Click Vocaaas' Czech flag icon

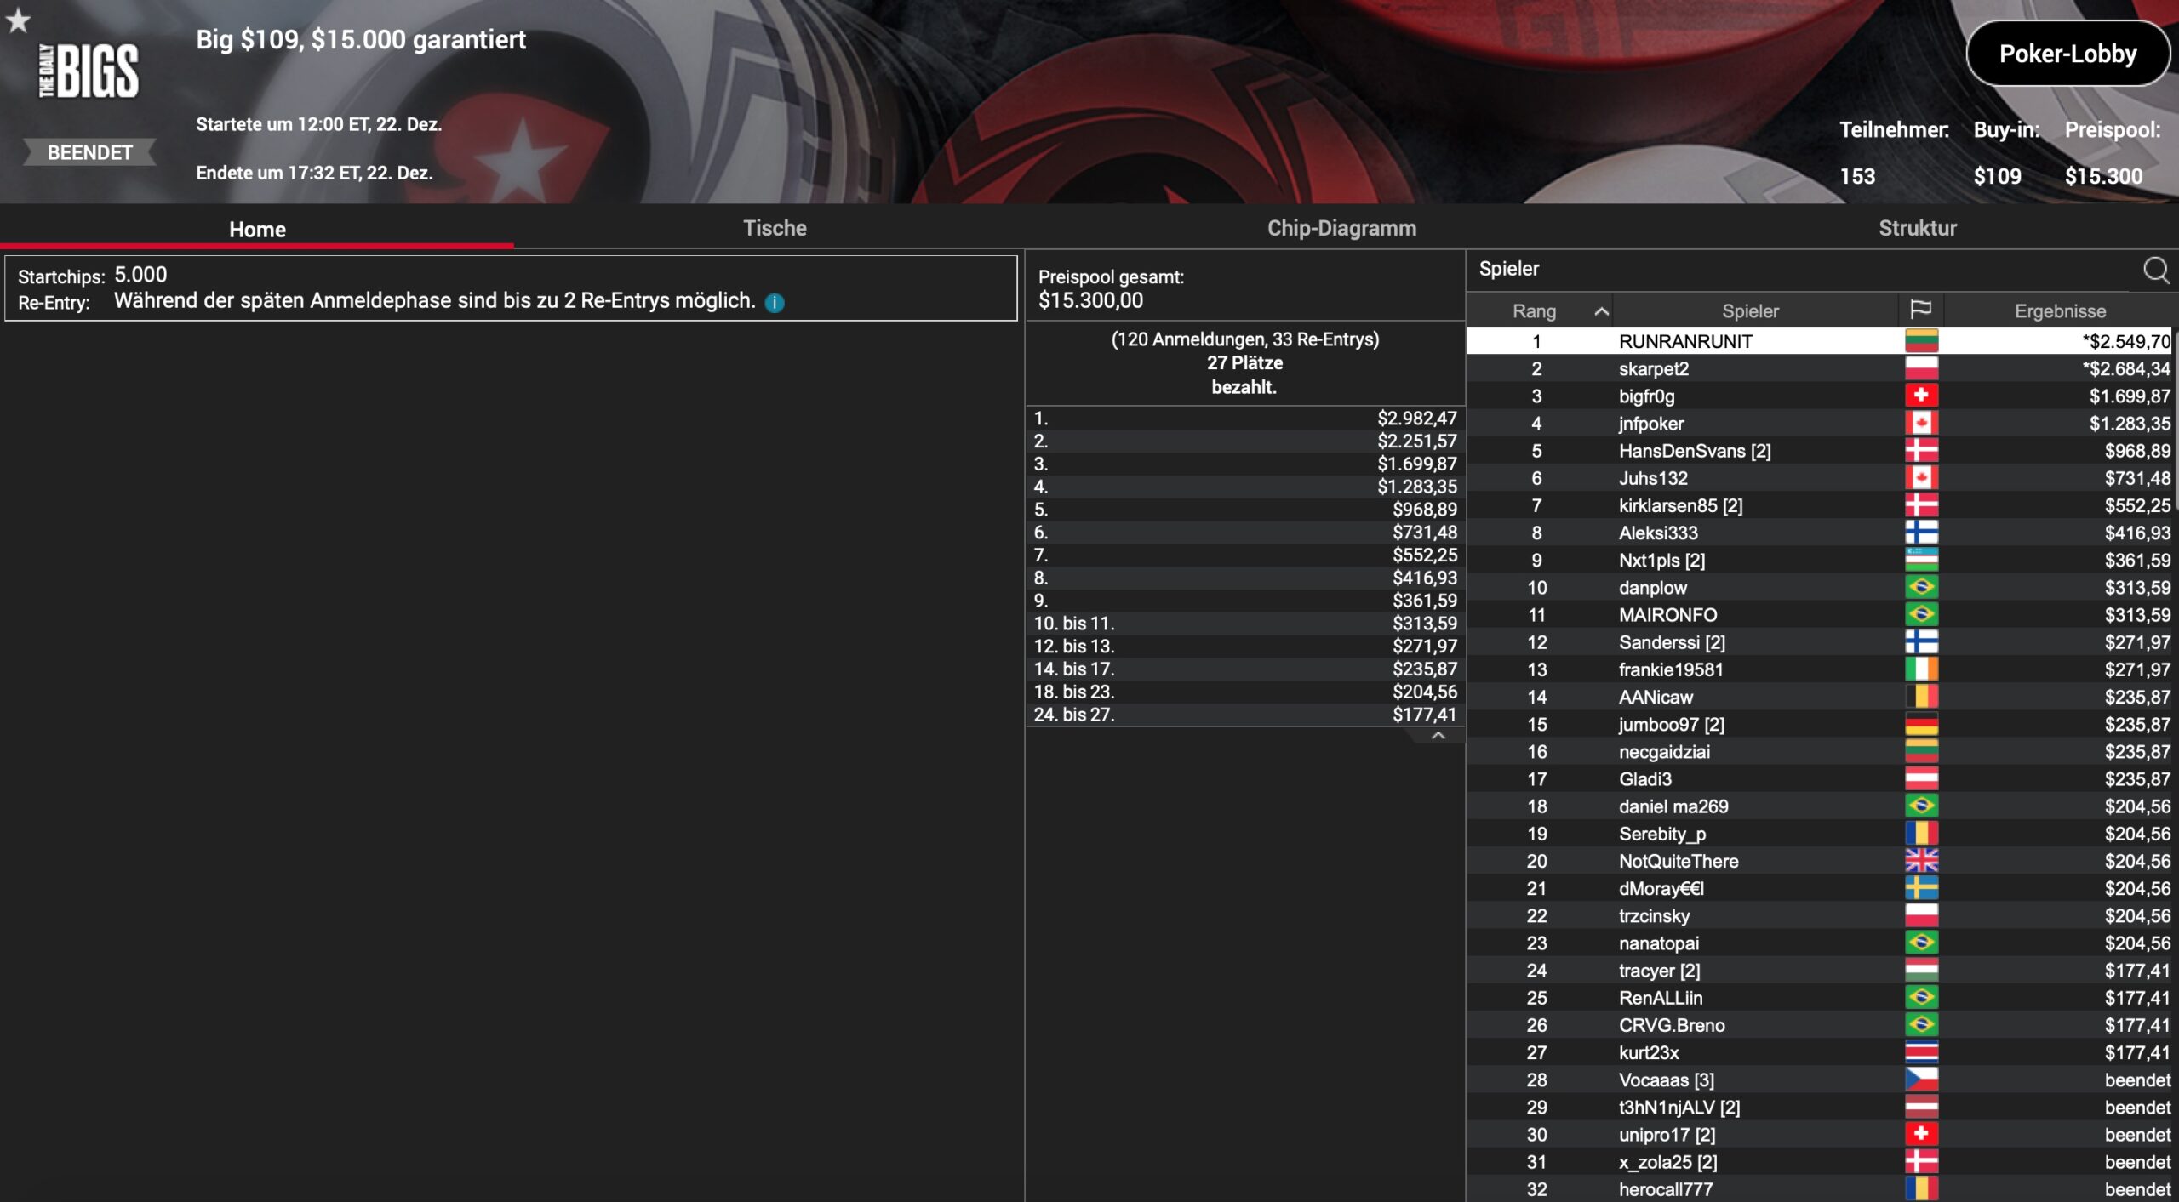1921,1080
